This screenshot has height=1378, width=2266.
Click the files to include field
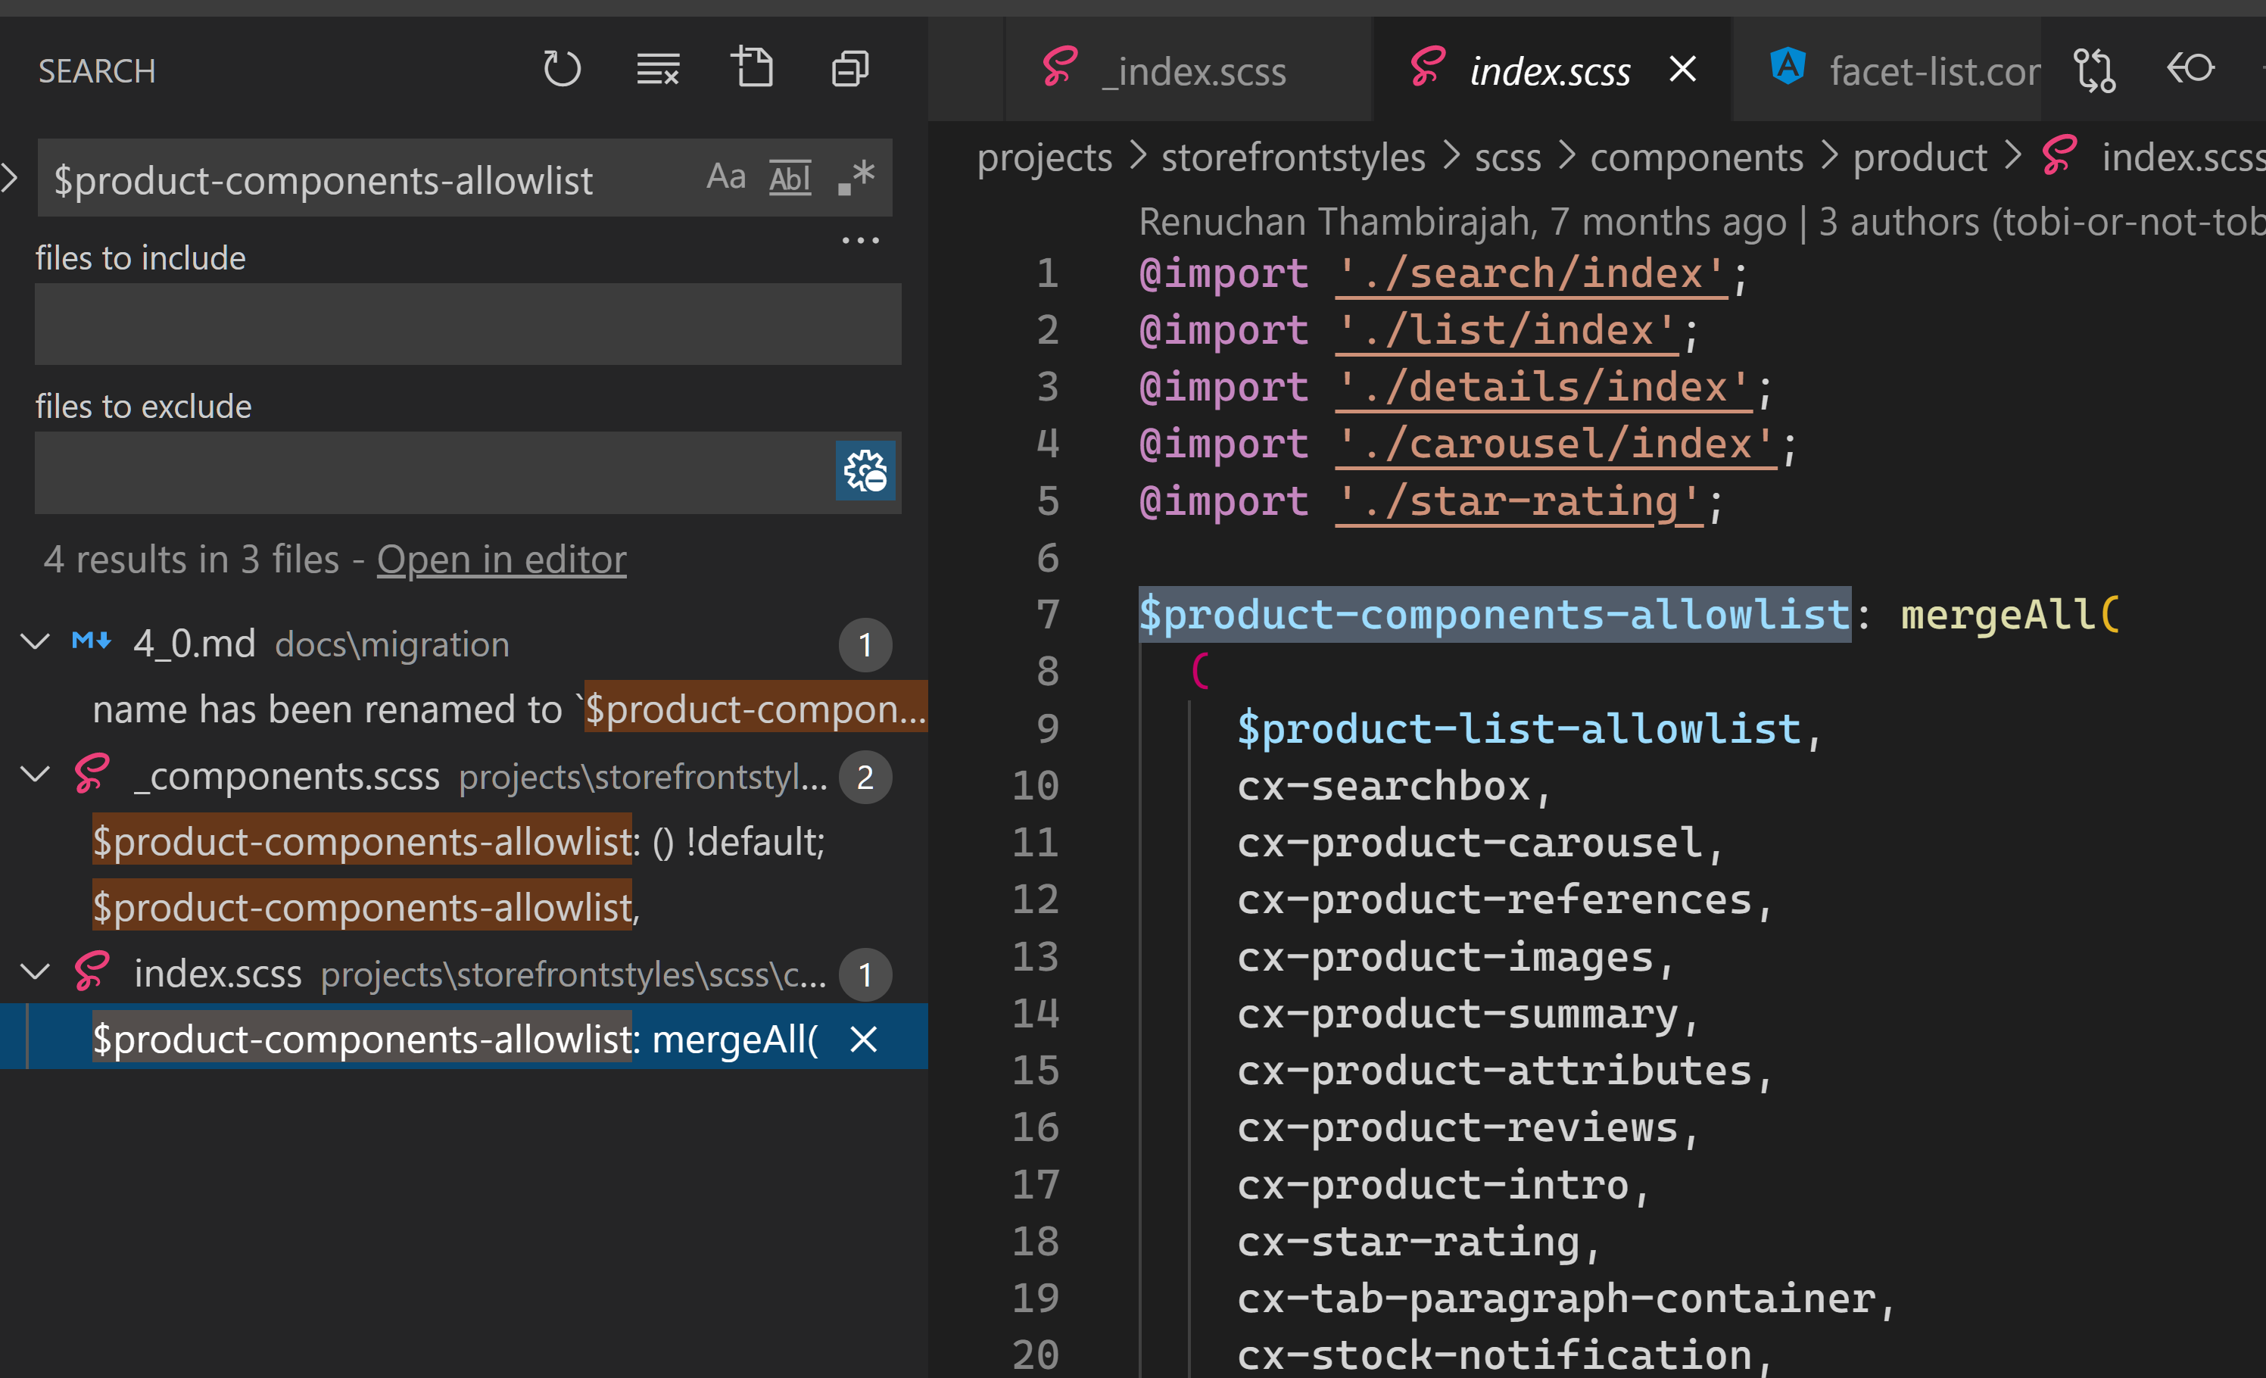click(x=467, y=324)
